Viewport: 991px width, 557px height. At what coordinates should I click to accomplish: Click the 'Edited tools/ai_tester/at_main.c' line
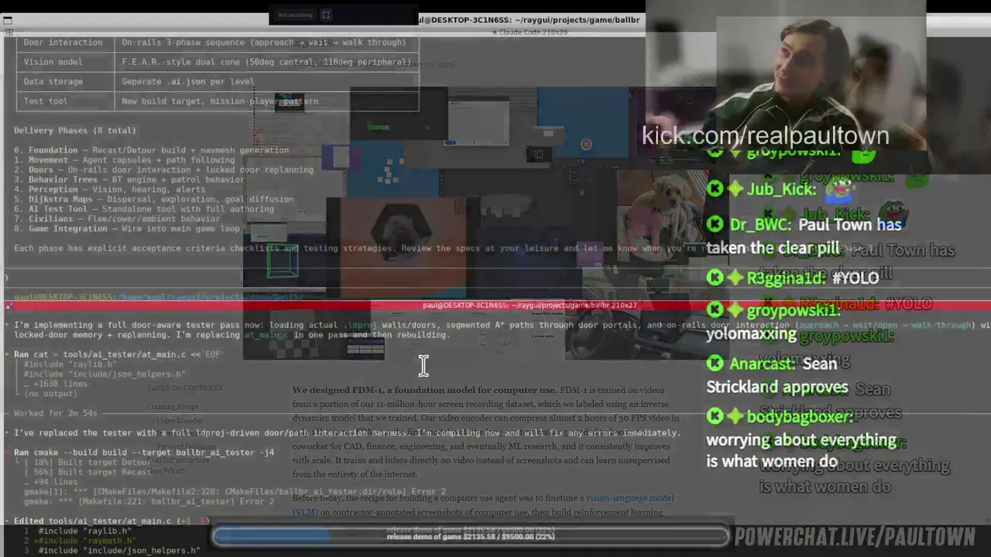click(x=111, y=521)
